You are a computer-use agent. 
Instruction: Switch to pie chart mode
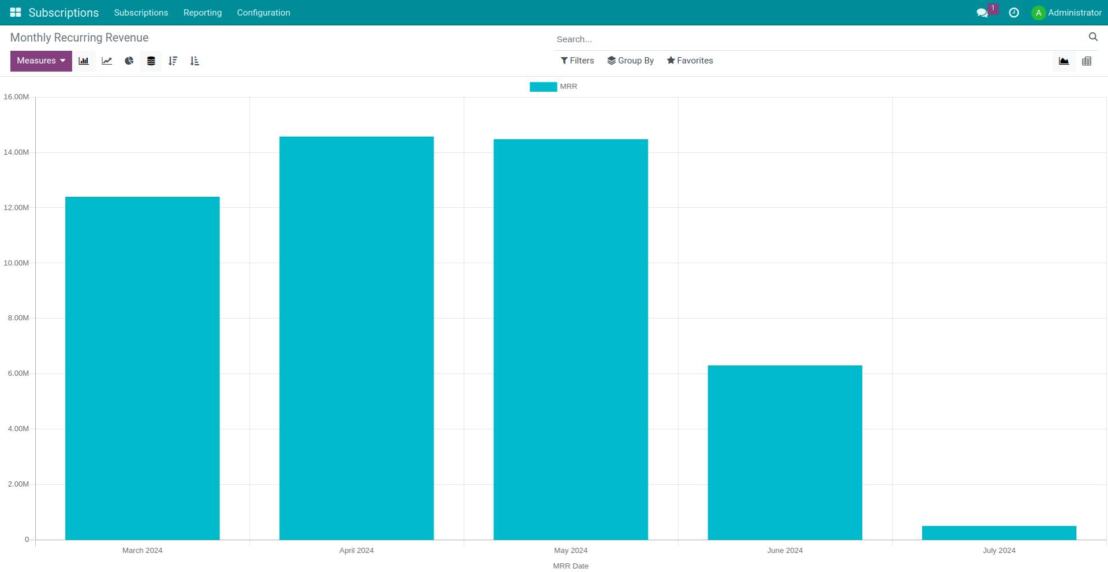tap(129, 61)
